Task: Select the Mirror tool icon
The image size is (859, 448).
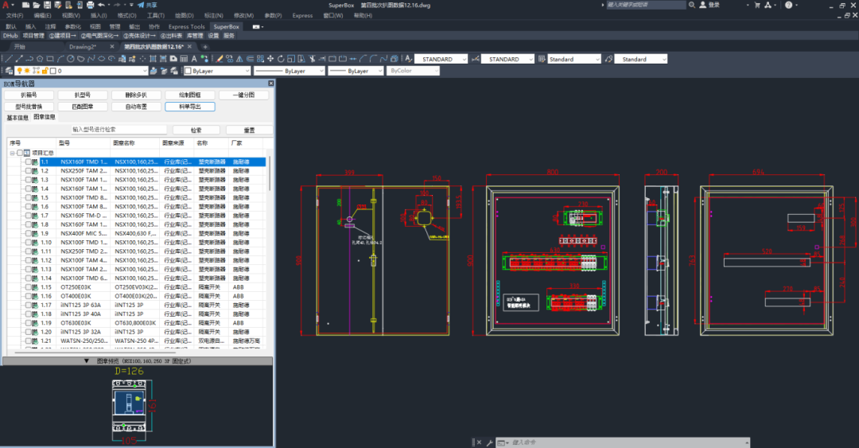Action: pyautogui.click(x=239, y=59)
